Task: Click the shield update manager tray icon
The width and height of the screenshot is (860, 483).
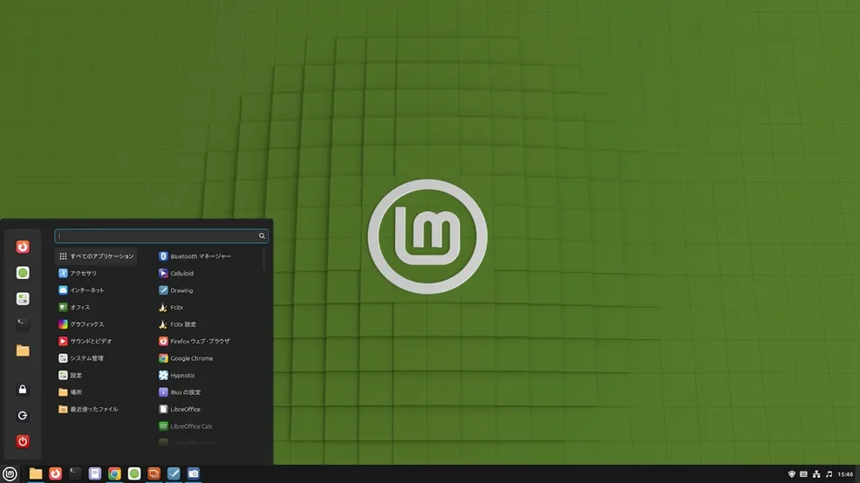Action: [792, 474]
